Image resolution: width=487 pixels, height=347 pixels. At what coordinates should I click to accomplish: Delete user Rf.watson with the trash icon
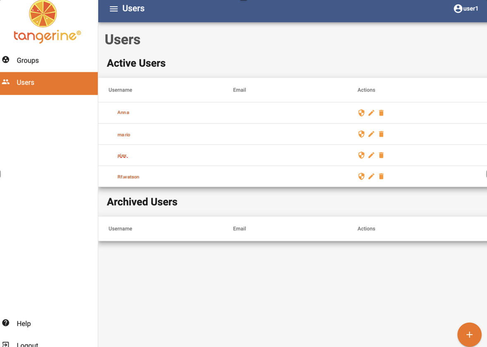point(381,176)
